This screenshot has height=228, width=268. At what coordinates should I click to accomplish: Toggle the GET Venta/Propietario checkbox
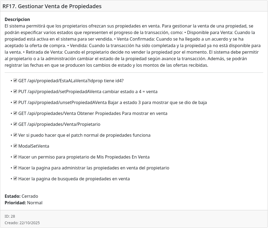15,124
